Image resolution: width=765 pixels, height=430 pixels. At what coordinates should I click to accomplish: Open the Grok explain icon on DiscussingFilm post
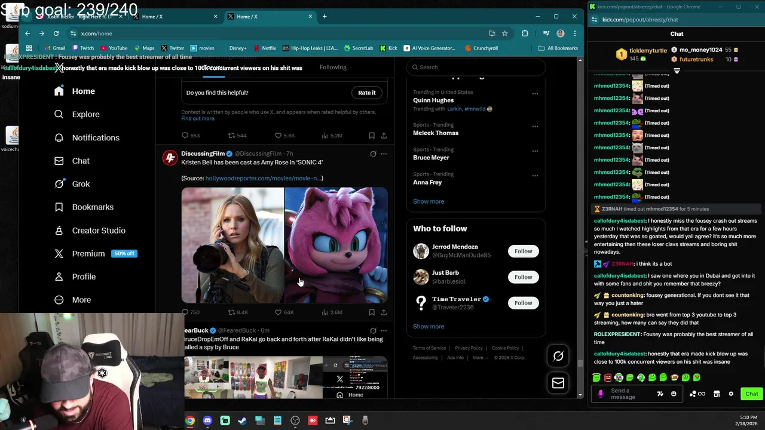(373, 154)
